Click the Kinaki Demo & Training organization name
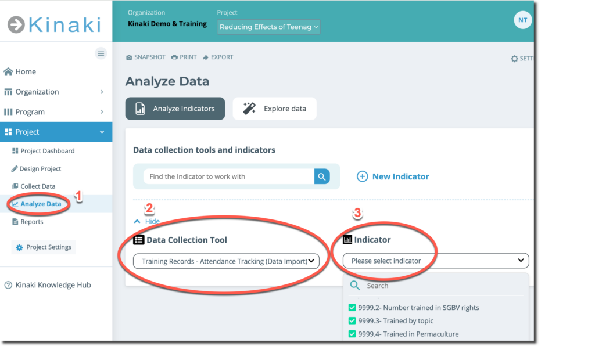Screen dimensions: 595x346 pyautogui.click(x=167, y=24)
